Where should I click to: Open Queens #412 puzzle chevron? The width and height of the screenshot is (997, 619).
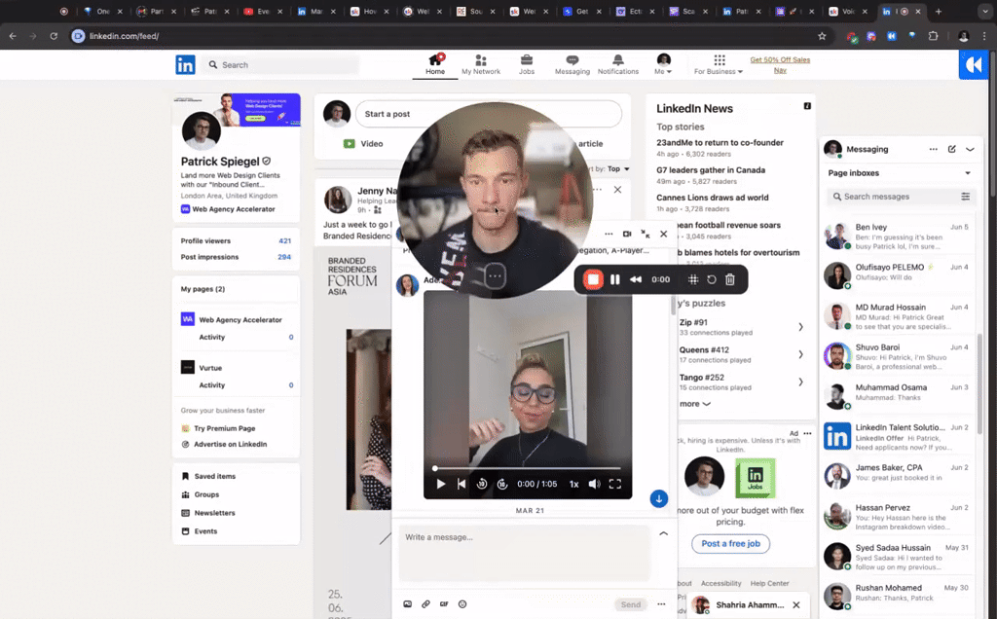[x=800, y=354]
